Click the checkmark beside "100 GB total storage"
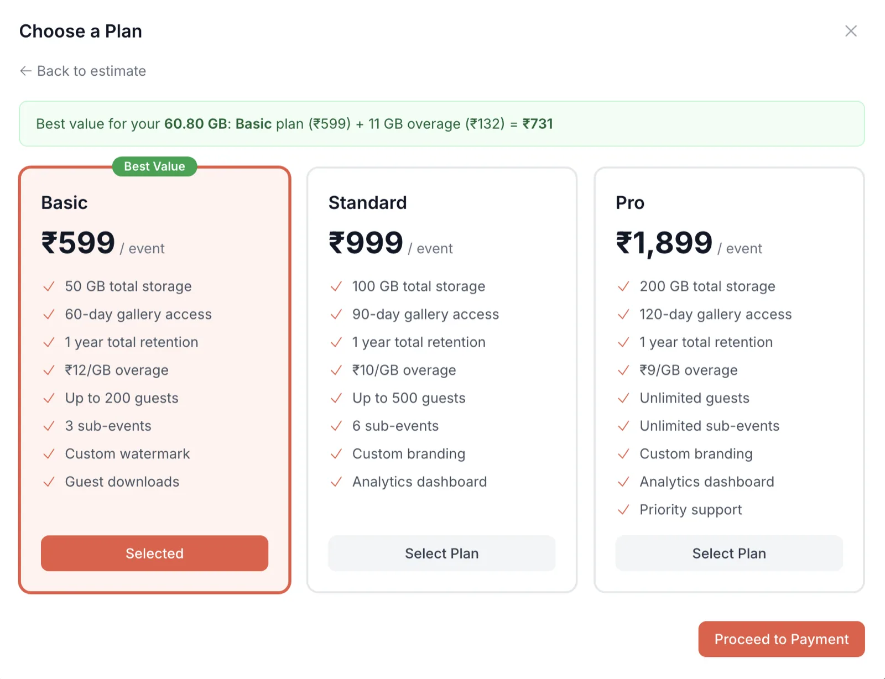Screen dimensions: 885x679 [x=336, y=286]
